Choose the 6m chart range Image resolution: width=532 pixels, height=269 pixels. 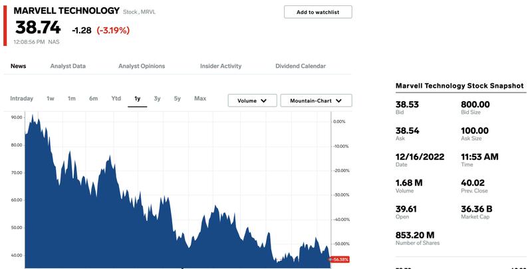pos(93,99)
